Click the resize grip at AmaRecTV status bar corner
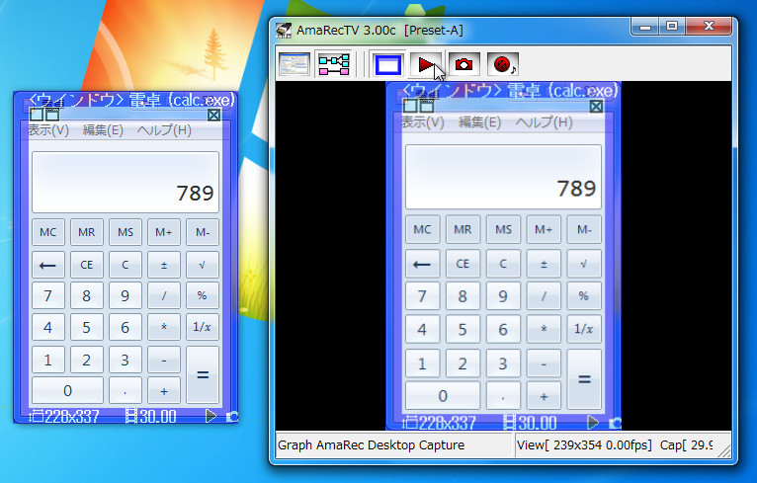 coord(724,450)
